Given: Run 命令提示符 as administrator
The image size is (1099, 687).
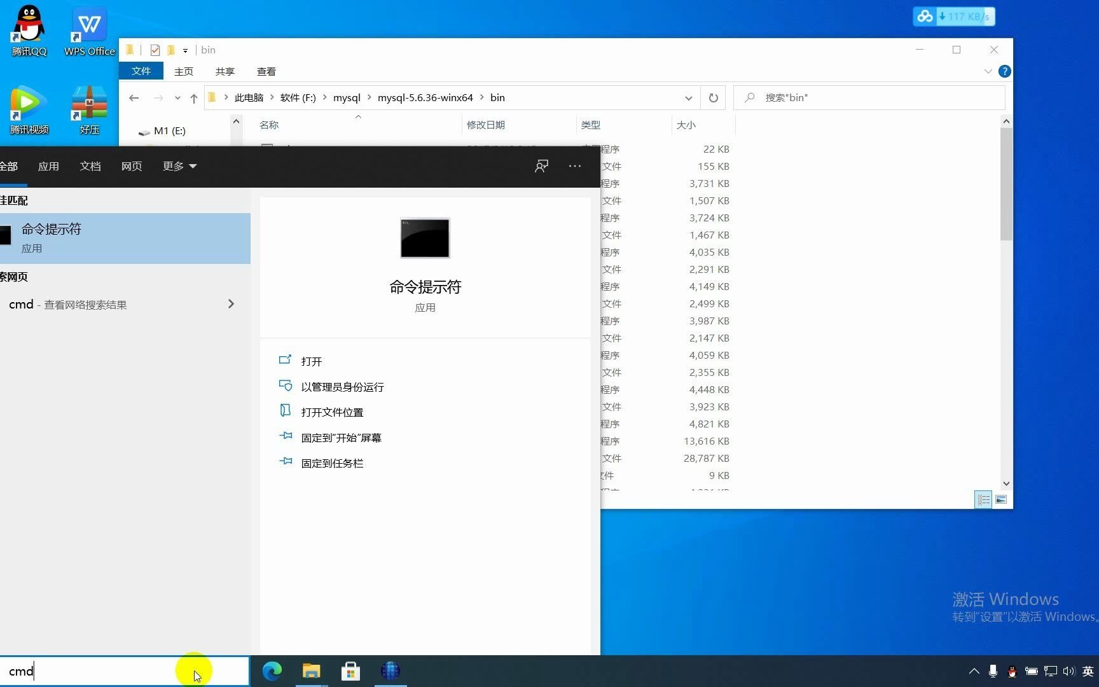Looking at the screenshot, I should (x=342, y=386).
